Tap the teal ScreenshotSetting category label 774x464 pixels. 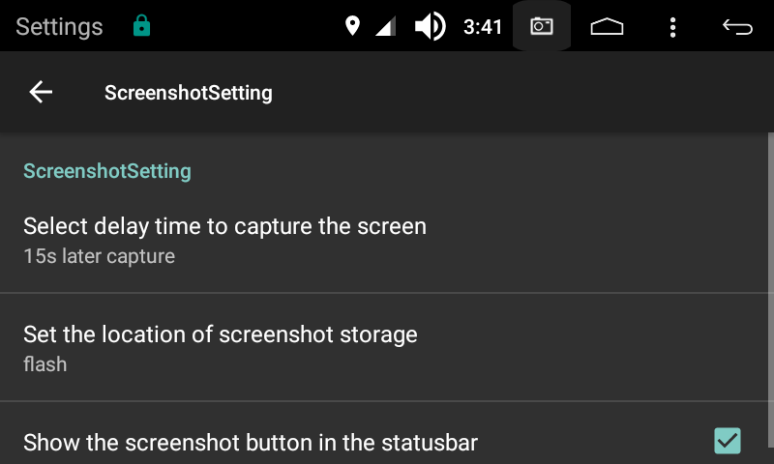click(107, 171)
